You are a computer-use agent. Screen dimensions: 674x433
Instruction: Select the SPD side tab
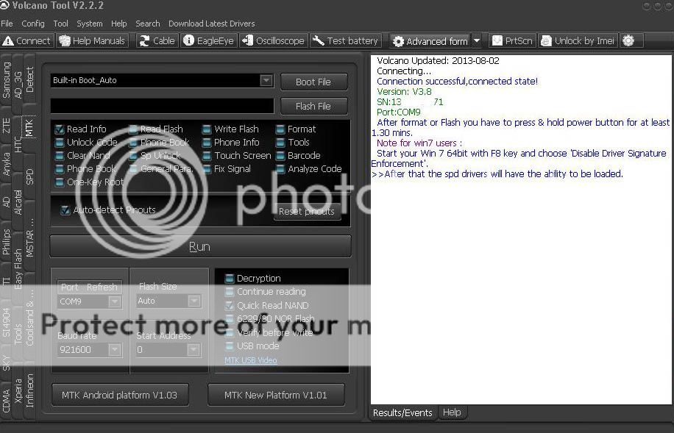[x=29, y=176]
